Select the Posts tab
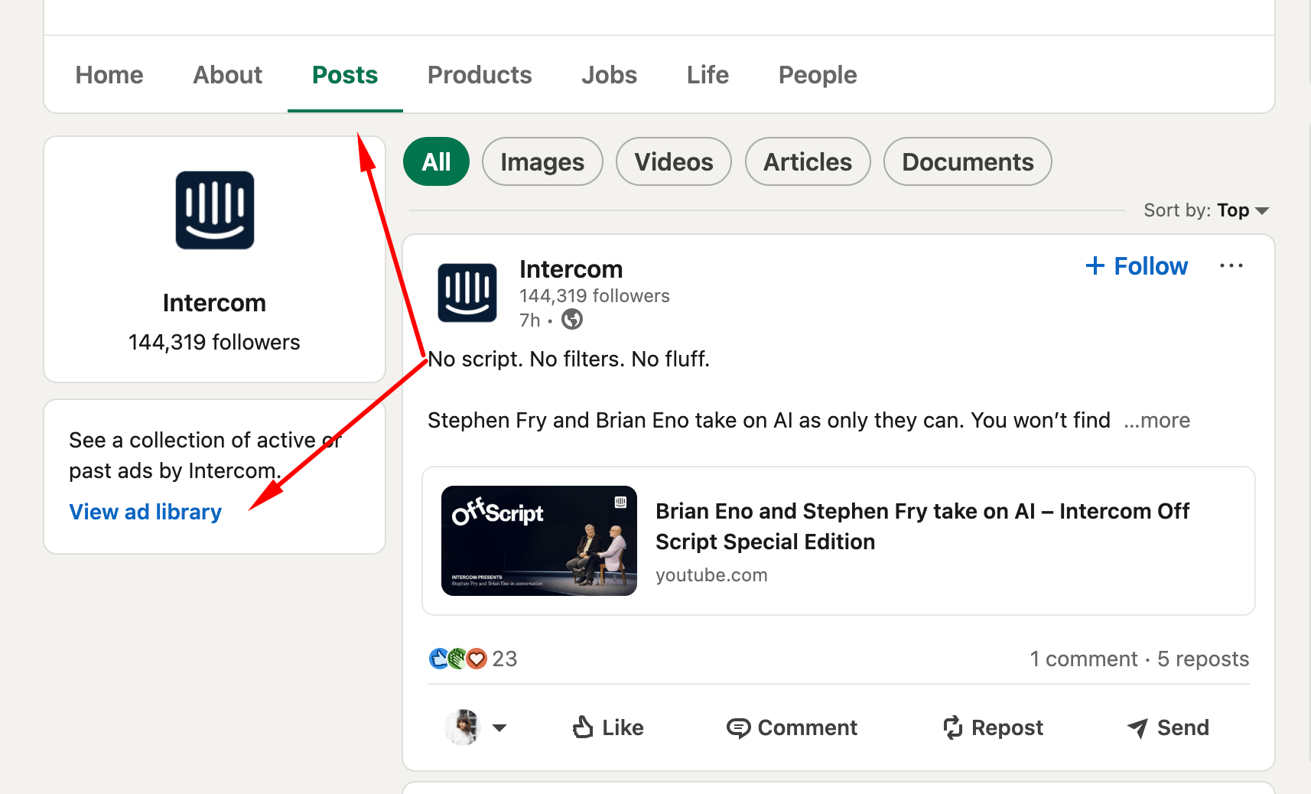Viewport: 1311px width, 794px height. pyautogui.click(x=345, y=75)
